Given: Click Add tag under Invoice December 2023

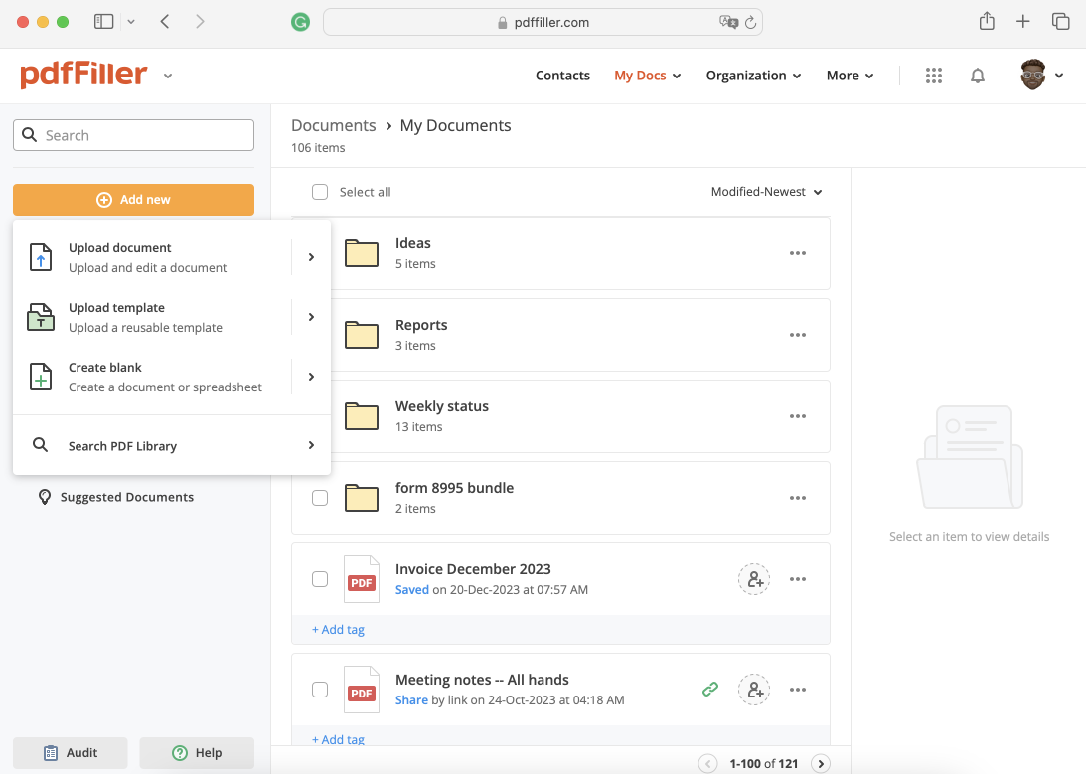Looking at the screenshot, I should point(338,630).
